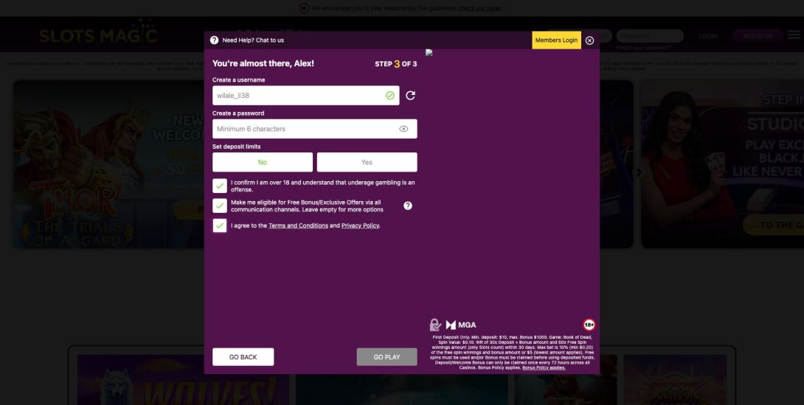
Task: Click Need Help? Chat to us
Action: click(253, 40)
